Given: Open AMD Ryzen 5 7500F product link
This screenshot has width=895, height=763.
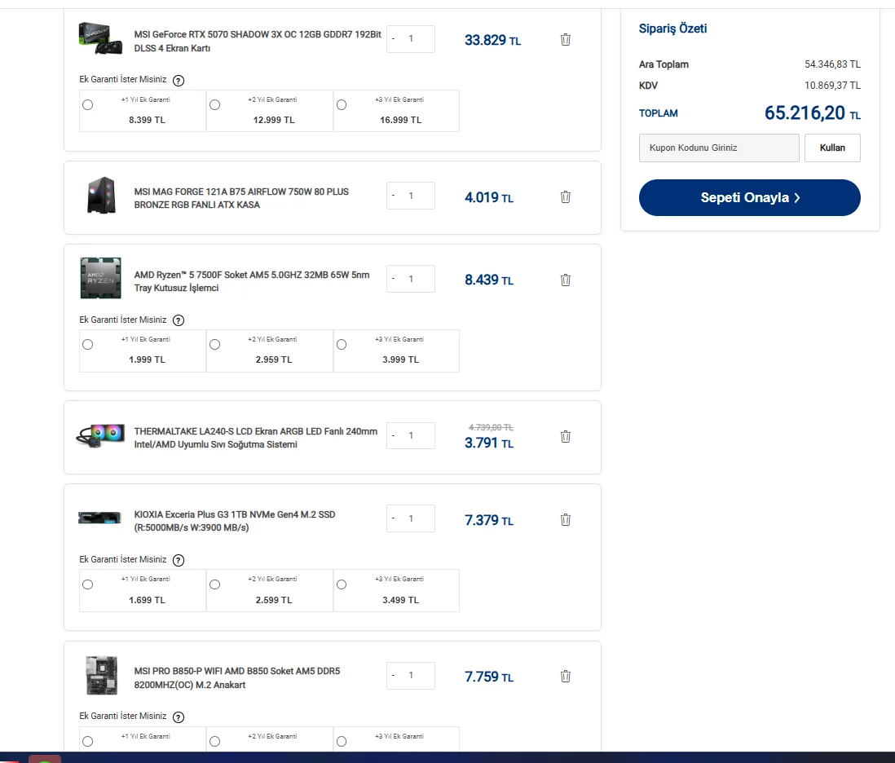Looking at the screenshot, I should 252,281.
